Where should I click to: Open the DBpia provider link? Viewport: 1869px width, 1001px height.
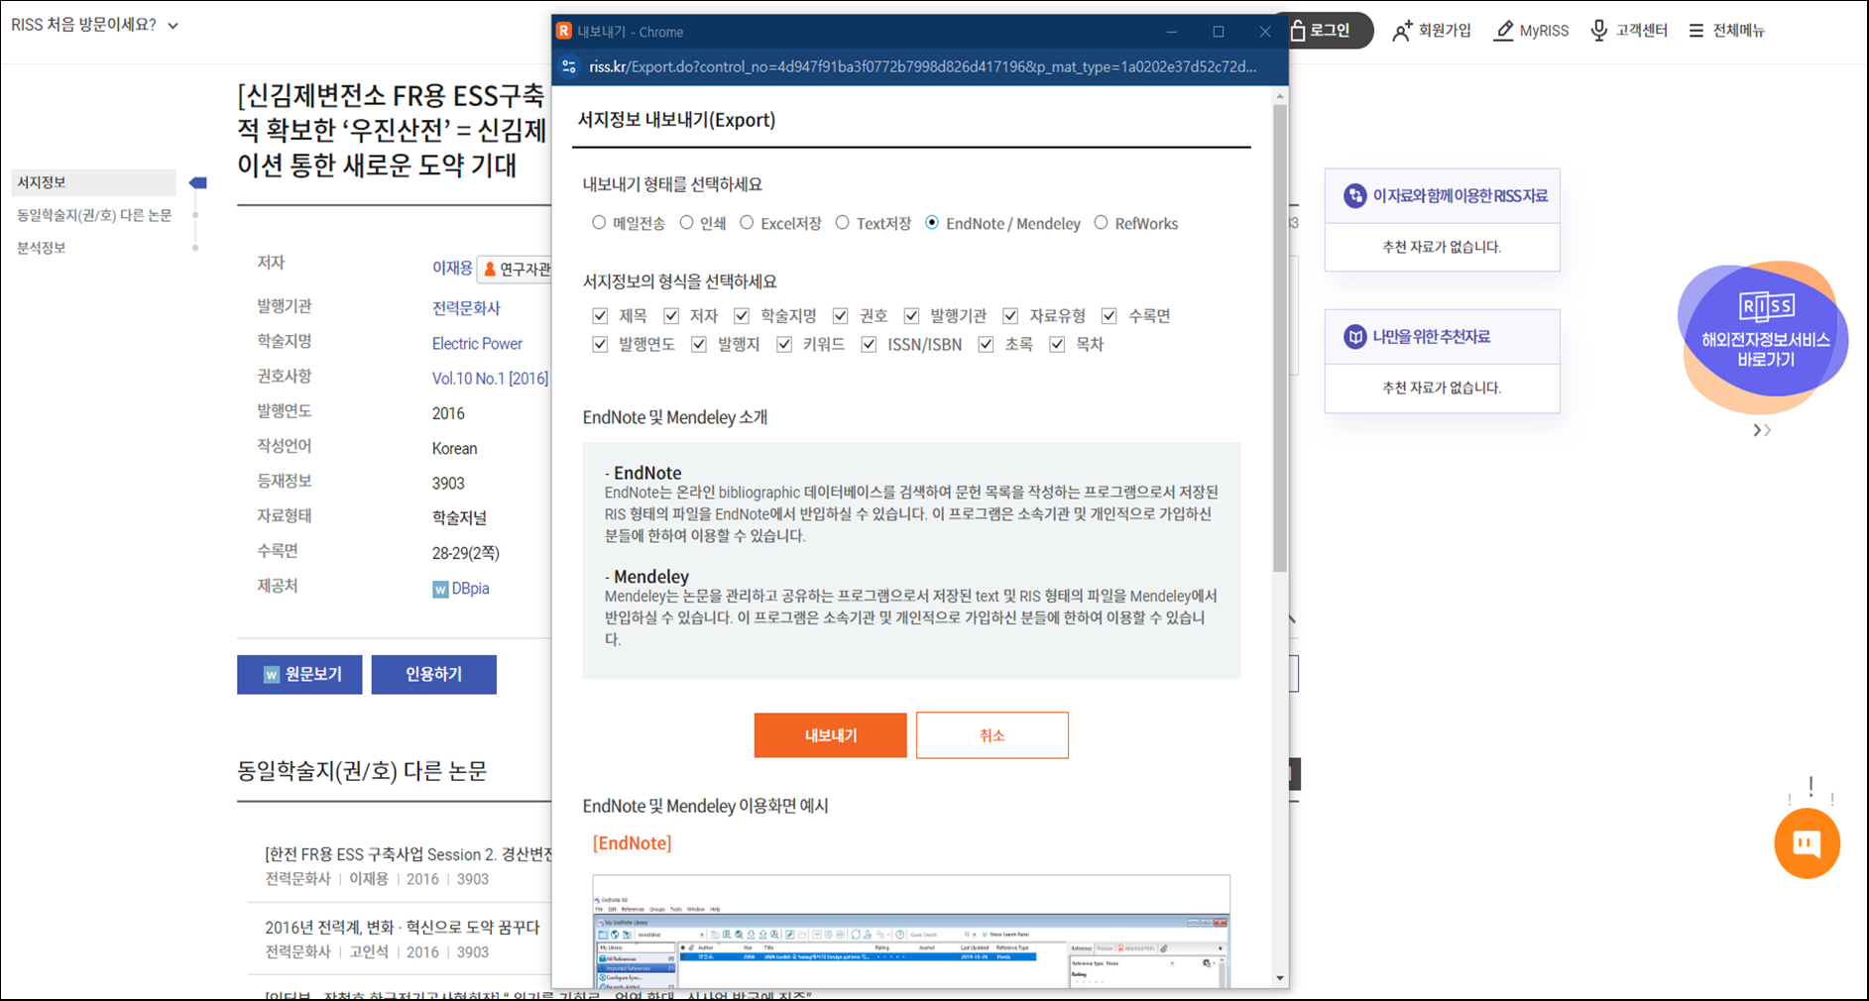[470, 589]
